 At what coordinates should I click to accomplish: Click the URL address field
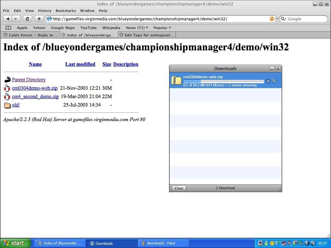[x=158, y=19]
